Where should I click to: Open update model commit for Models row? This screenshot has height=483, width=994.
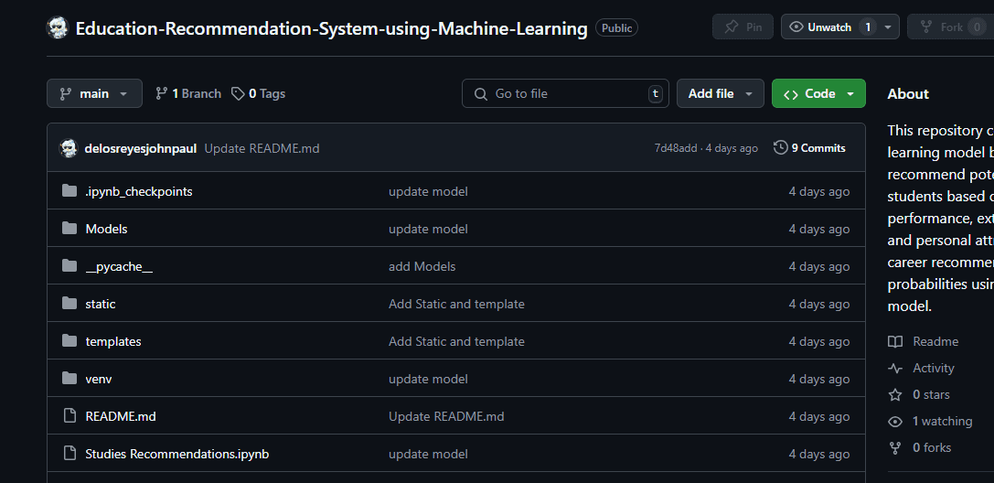click(x=428, y=229)
